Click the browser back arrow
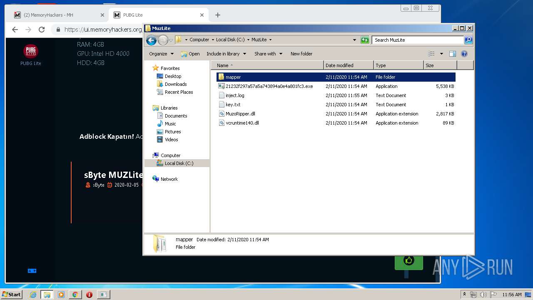The image size is (533, 300). (x=15, y=30)
